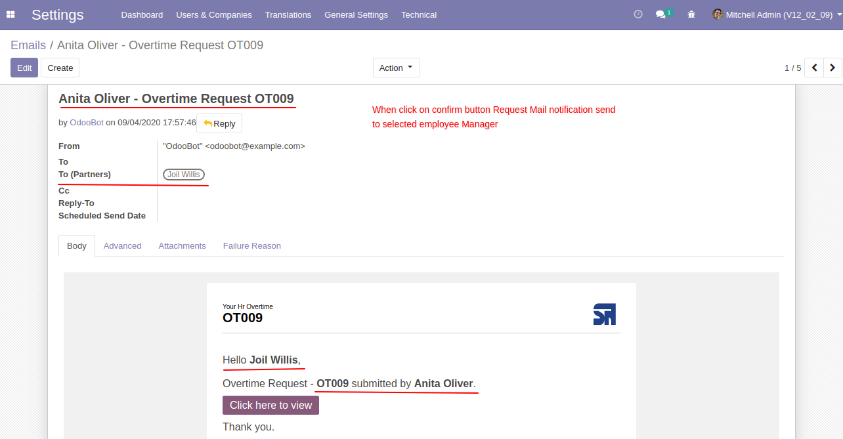Click the email subject heading
Viewport: 843px width, 439px height.
pos(176,98)
